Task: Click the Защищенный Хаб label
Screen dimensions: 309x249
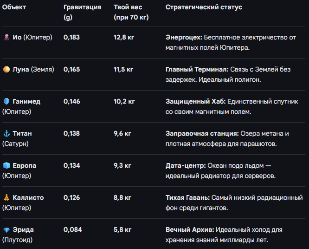Action: [191, 101]
